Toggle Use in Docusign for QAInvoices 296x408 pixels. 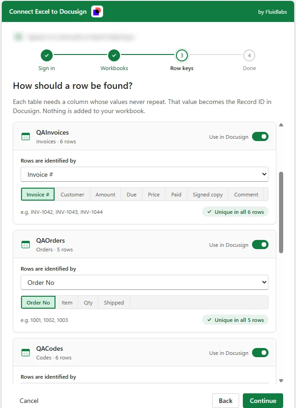coord(260,136)
